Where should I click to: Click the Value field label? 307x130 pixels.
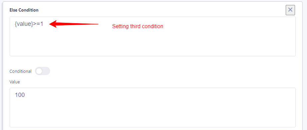[x=15, y=82]
